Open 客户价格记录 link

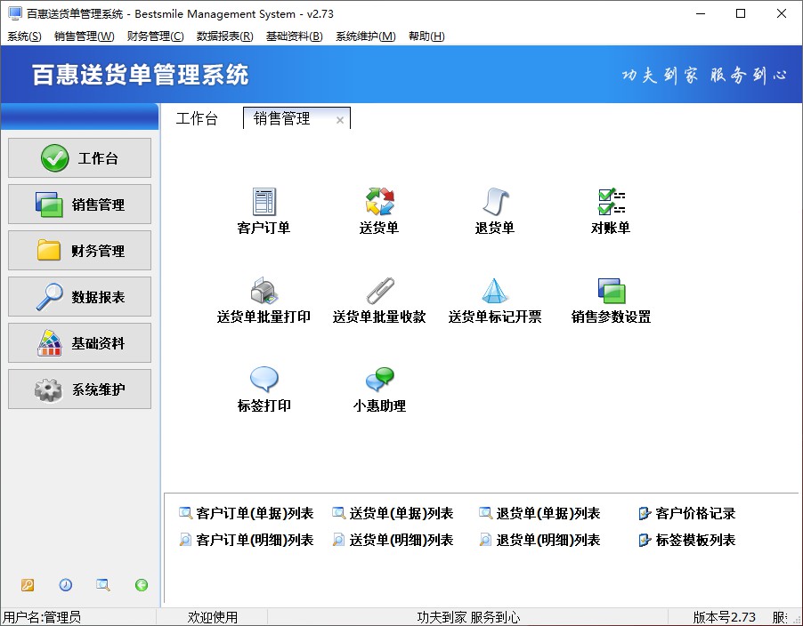(695, 513)
